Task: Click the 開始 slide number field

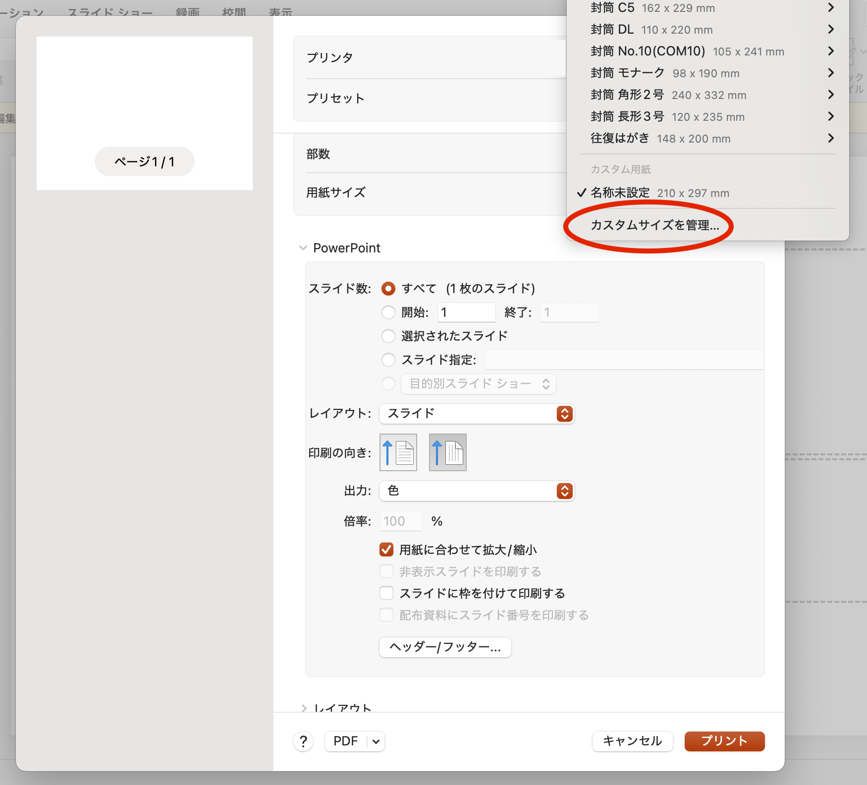Action: click(466, 312)
